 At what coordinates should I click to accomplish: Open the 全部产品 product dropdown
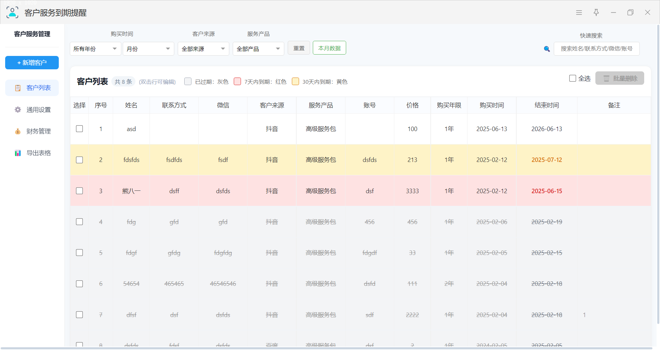click(x=258, y=49)
